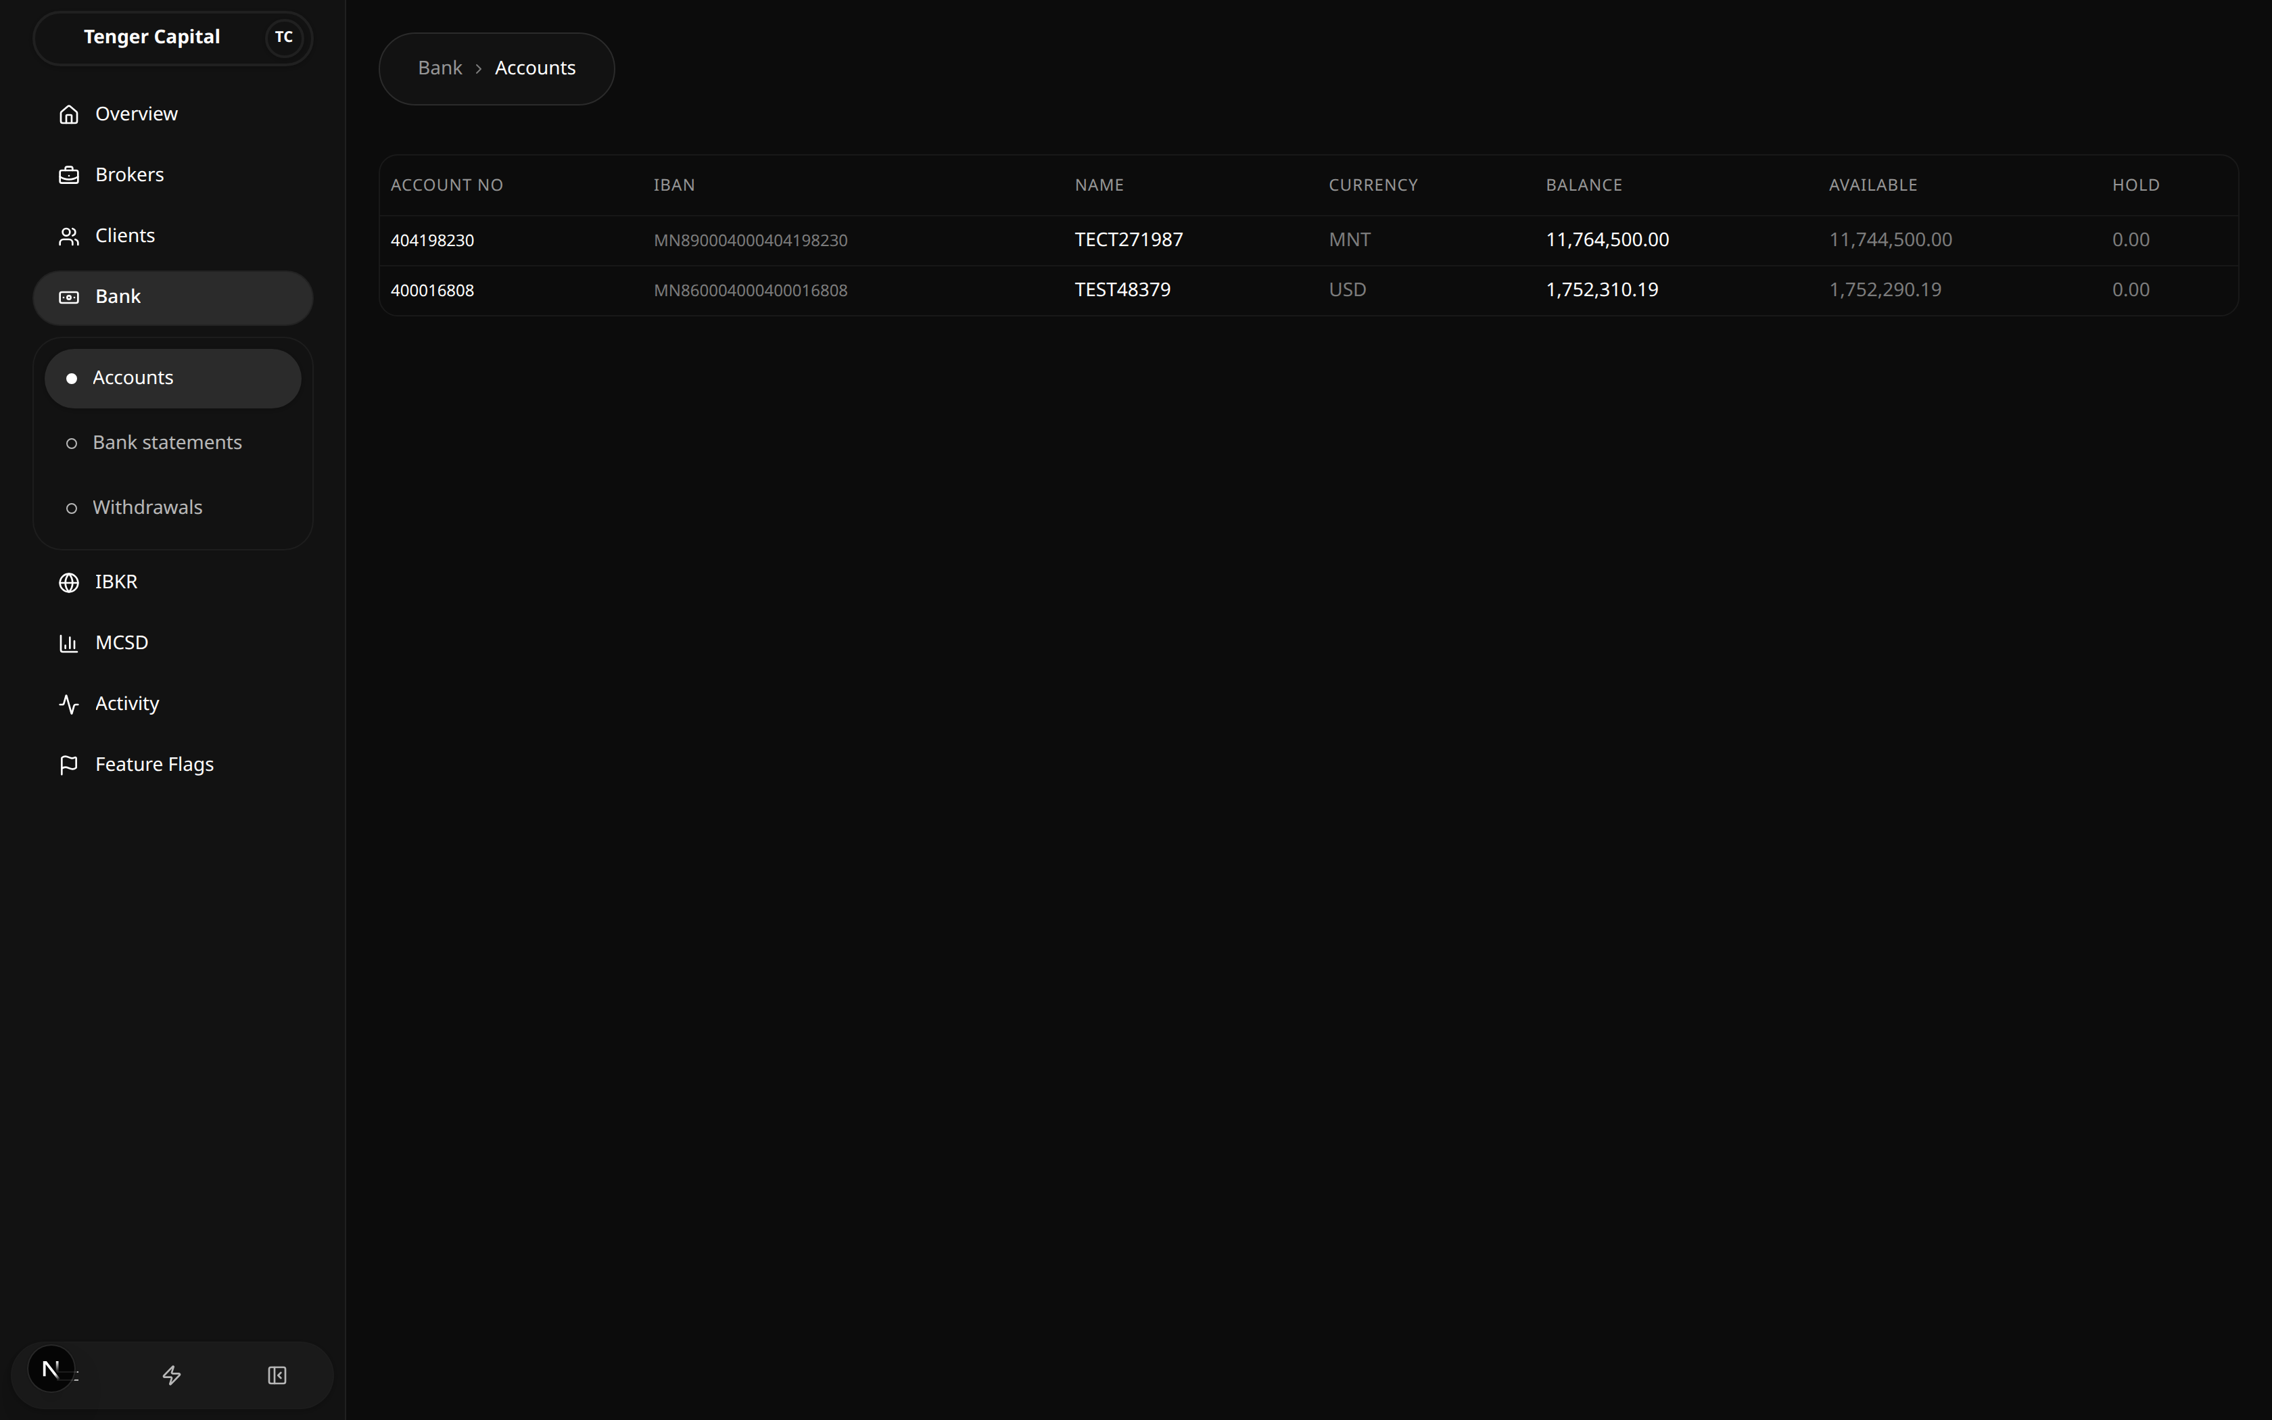Click hold value in TEST48379 row
Screen dimensions: 2272x1420
(2131, 290)
